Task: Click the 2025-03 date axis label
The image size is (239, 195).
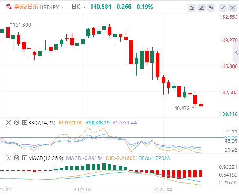Action: [x=83, y=190]
